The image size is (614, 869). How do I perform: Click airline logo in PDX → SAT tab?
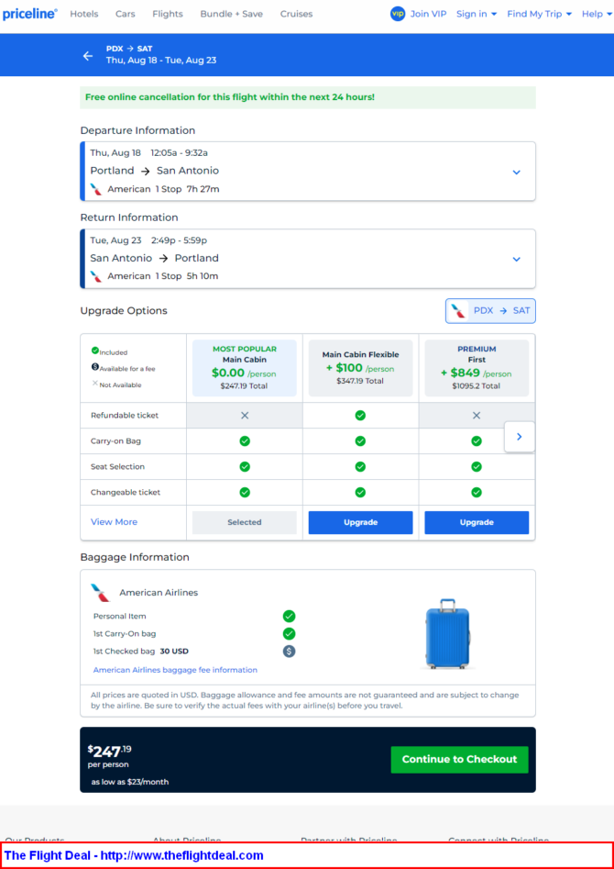tap(458, 311)
